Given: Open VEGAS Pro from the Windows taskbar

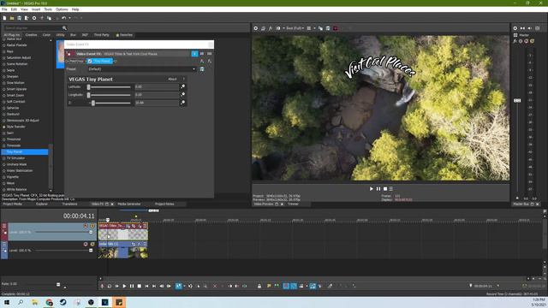Looking at the screenshot, I should coord(104,302).
